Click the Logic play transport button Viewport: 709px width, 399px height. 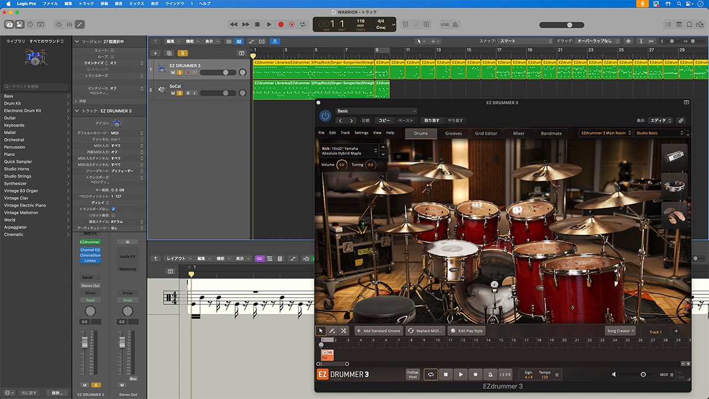pos(269,24)
